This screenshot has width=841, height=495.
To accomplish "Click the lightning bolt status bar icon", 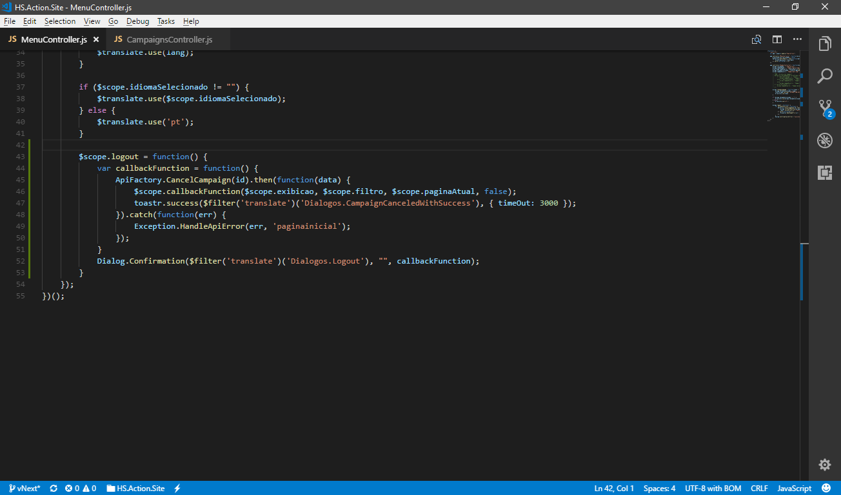I will [177, 489].
